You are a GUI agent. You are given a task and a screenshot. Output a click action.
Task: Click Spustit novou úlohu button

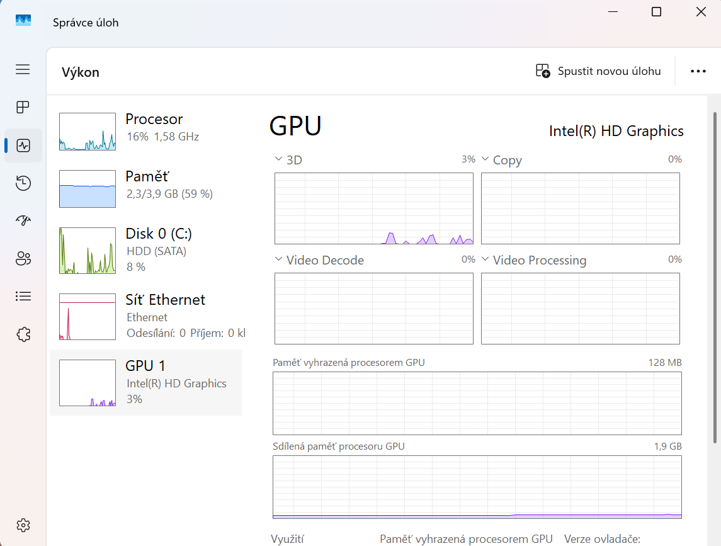point(597,71)
